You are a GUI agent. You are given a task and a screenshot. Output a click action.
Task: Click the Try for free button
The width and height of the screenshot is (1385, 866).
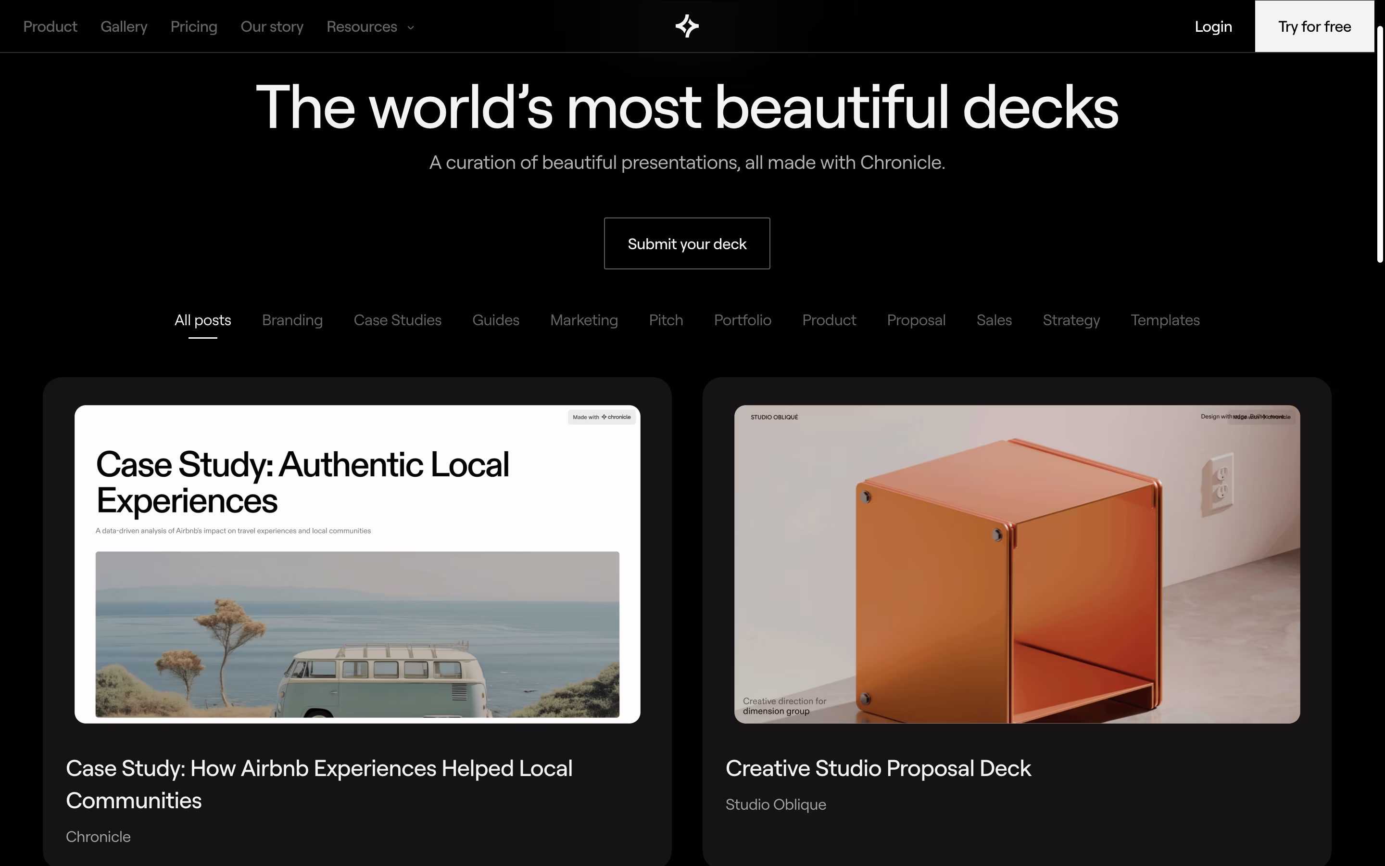(1315, 26)
